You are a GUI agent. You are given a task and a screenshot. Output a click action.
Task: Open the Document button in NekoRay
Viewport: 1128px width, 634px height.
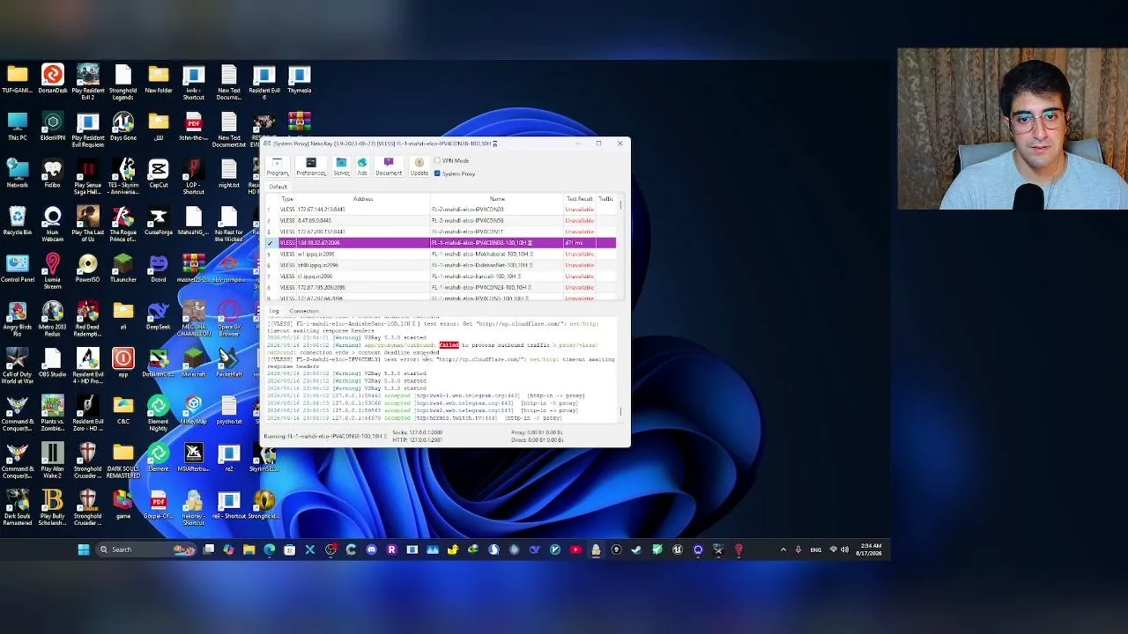pos(389,166)
